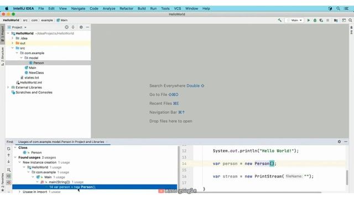Open the Analyze menu

click(109, 8)
